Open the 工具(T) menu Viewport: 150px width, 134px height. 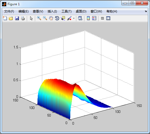tap(66, 11)
